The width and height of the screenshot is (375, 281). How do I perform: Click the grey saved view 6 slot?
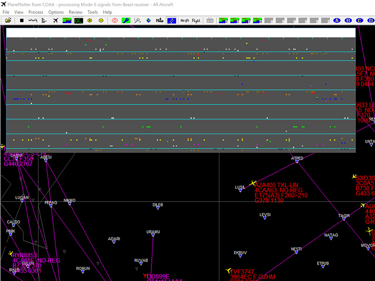click(x=280, y=21)
